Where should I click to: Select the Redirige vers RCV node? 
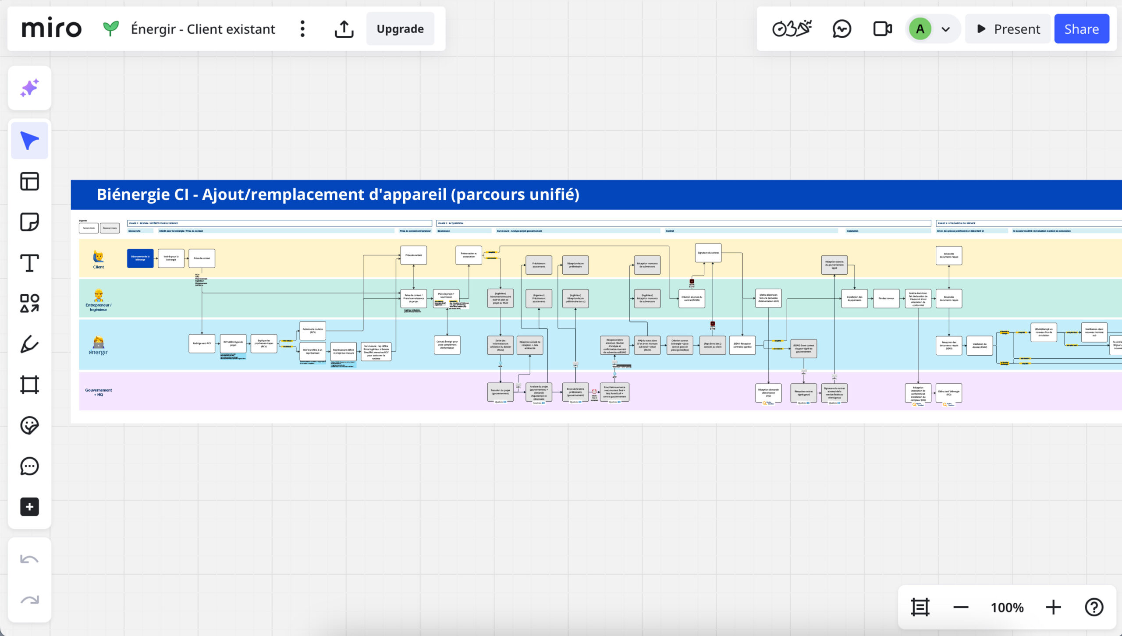pyautogui.click(x=202, y=343)
